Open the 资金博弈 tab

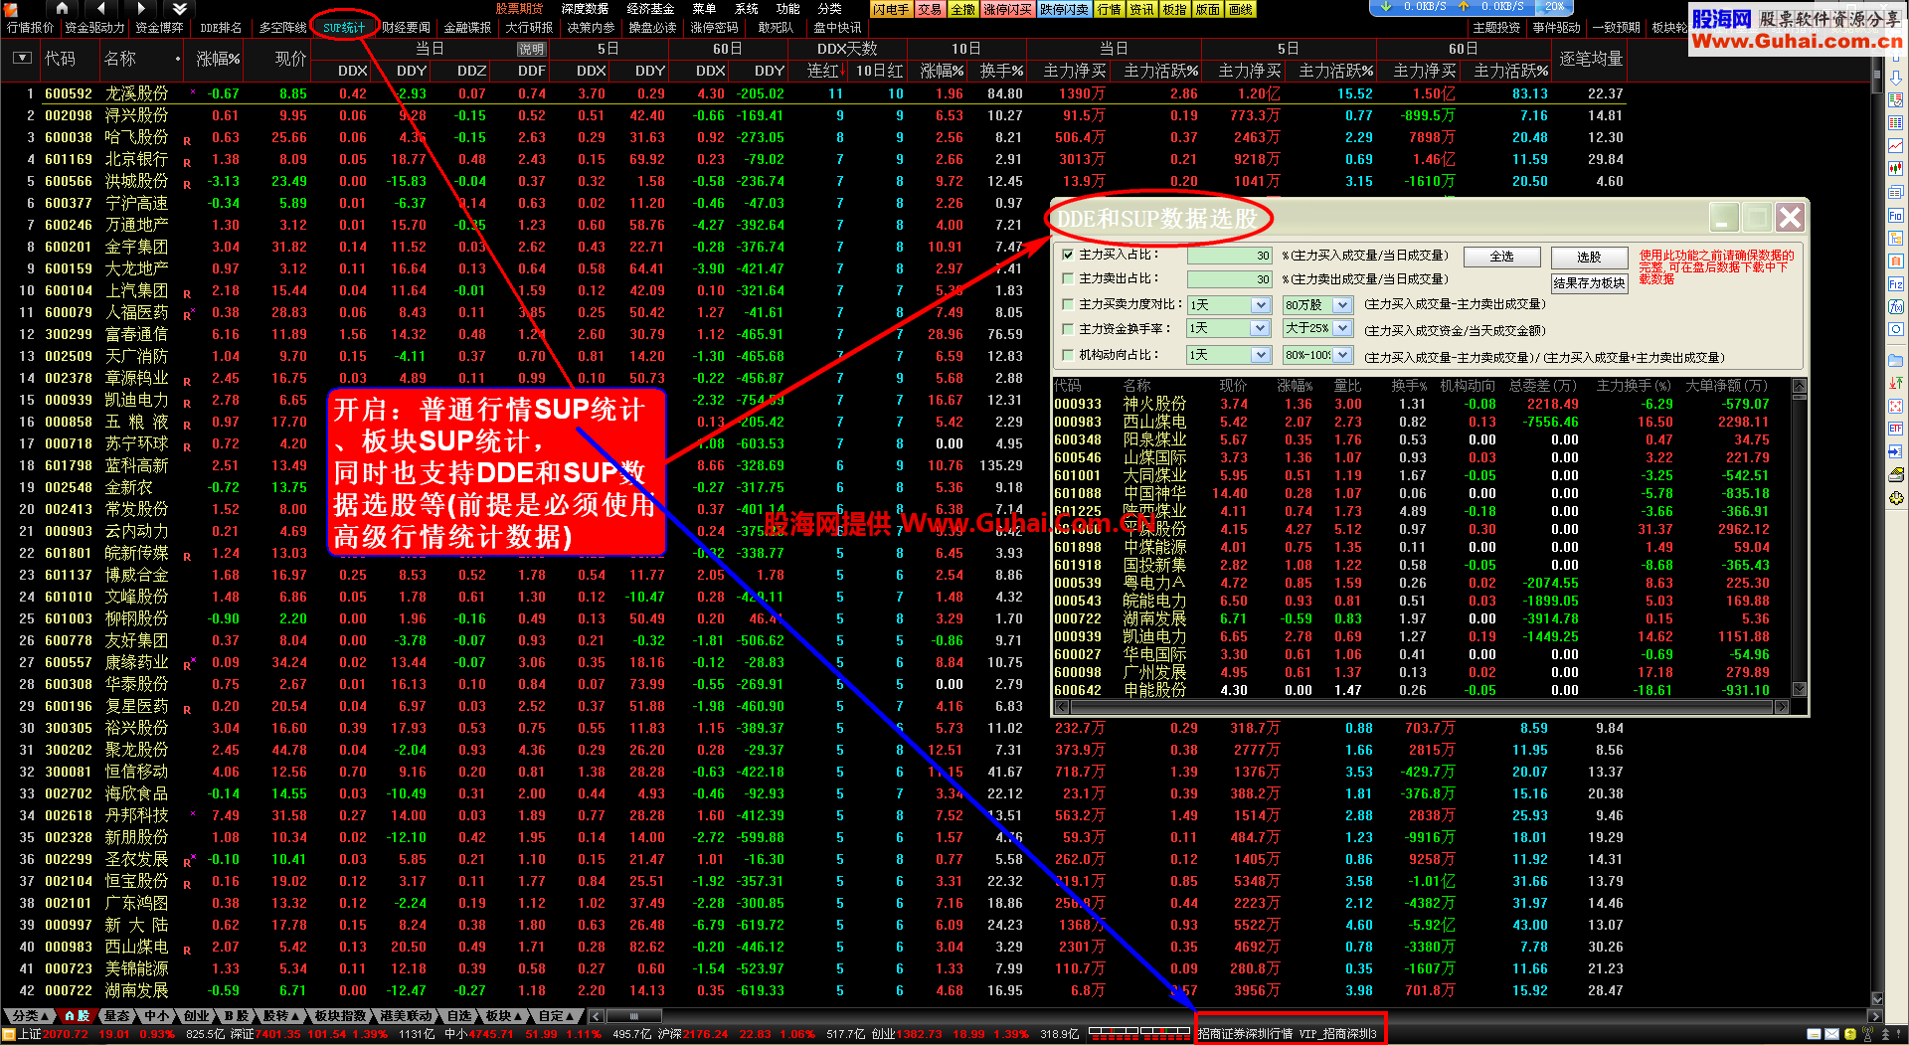coord(159,28)
